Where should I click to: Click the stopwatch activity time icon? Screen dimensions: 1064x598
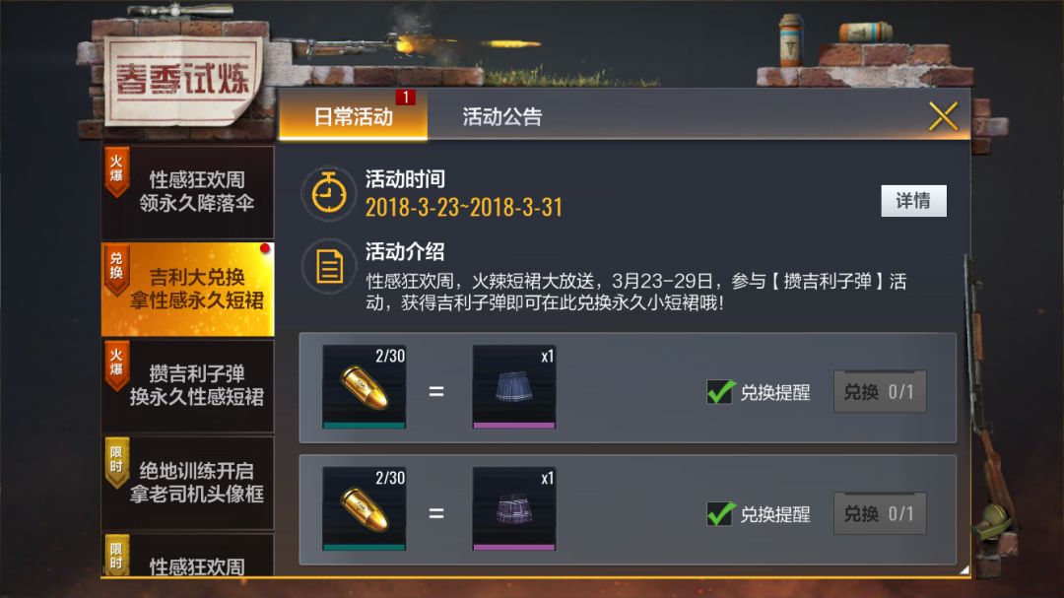pyautogui.click(x=329, y=193)
